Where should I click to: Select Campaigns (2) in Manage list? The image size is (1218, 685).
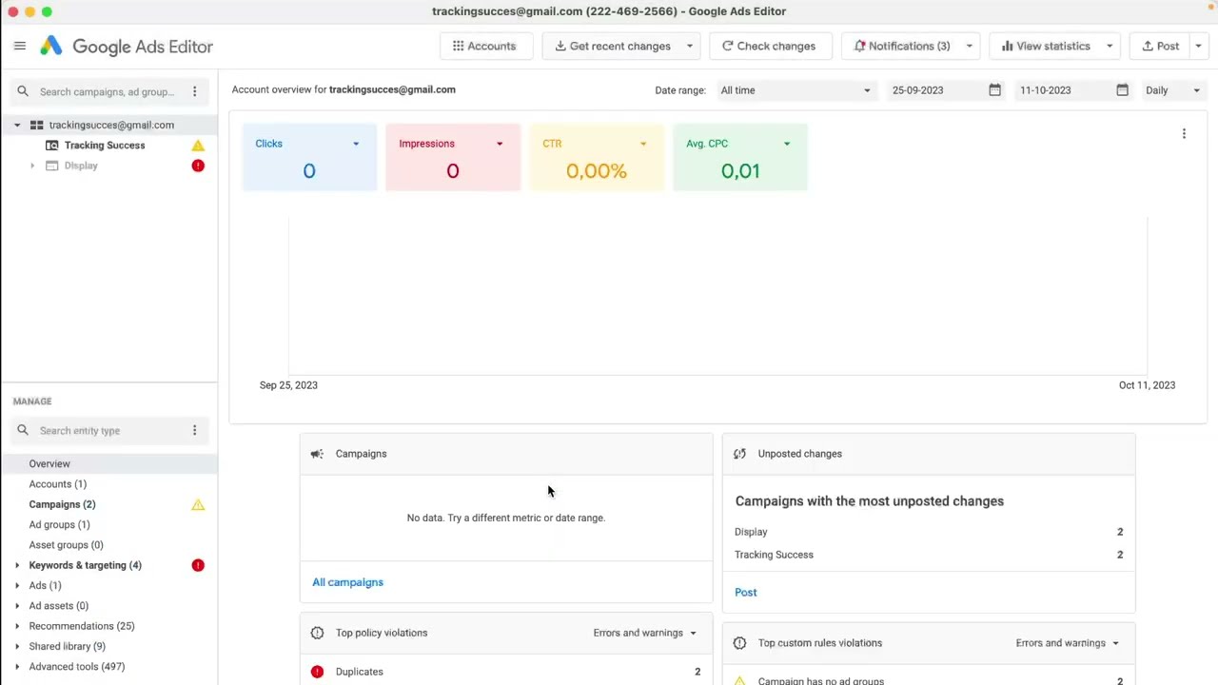(108, 504)
